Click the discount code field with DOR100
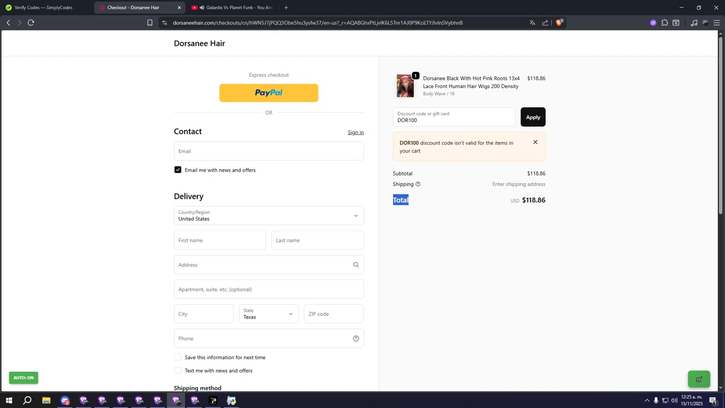Viewport: 725px width, 408px height. click(454, 117)
